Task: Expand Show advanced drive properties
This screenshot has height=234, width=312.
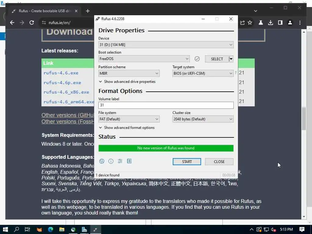Action: coord(127,82)
